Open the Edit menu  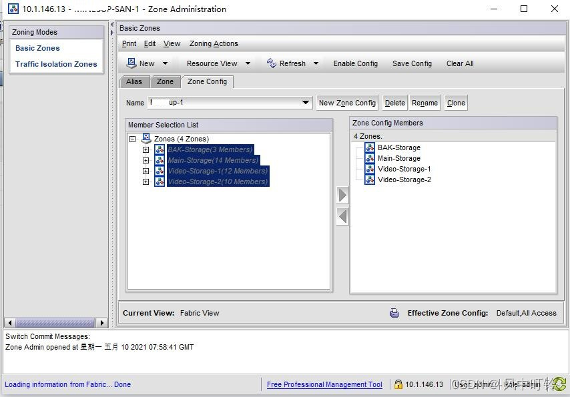(150, 43)
